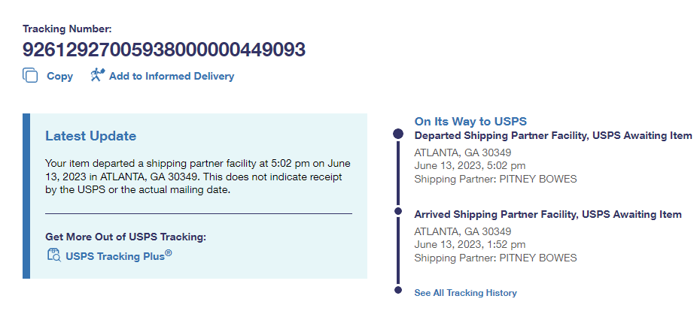The height and width of the screenshot is (320, 700).
Task: Click the Copy tracking number icon
Action: (x=30, y=76)
